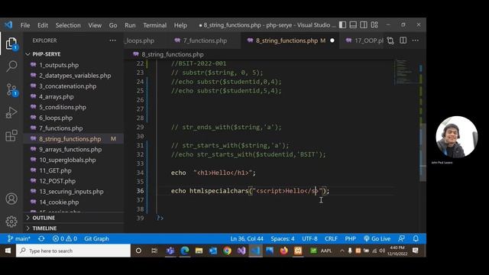
Task: Open 2_datatypes_variables.php in explorer
Action: point(73,76)
